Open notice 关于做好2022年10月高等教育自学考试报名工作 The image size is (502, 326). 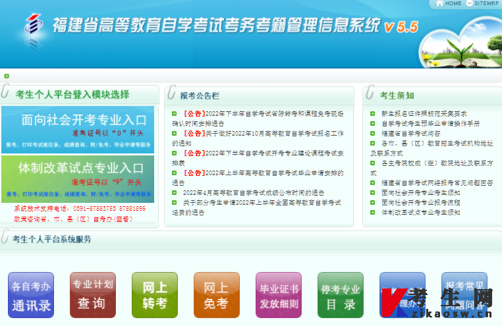point(258,138)
